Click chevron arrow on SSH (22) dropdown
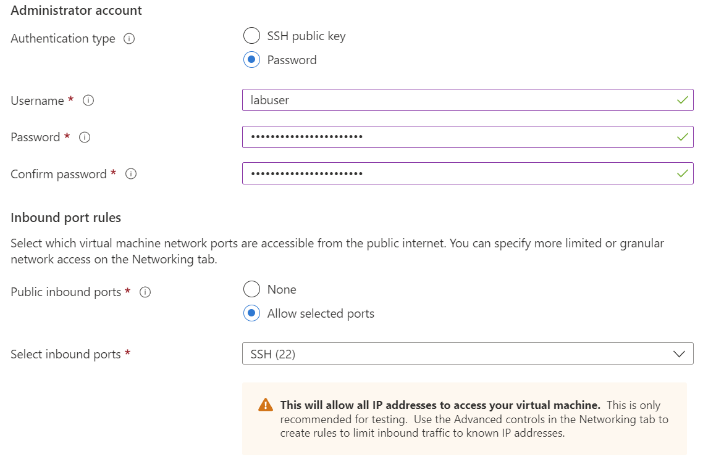The width and height of the screenshot is (703, 462). click(679, 354)
